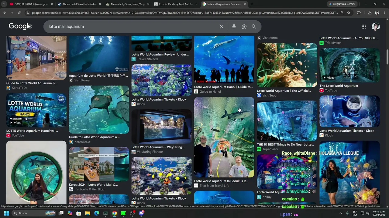Submit search with the magnifier icon

point(254,27)
